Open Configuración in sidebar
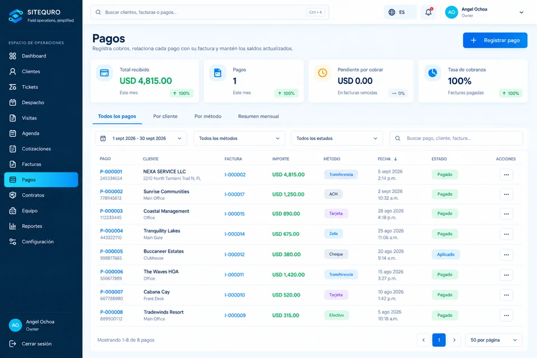 click(41, 242)
